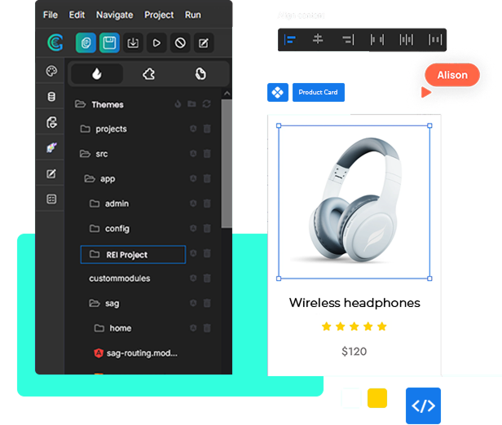
Task: Select the headphones product image
Action: click(x=354, y=201)
